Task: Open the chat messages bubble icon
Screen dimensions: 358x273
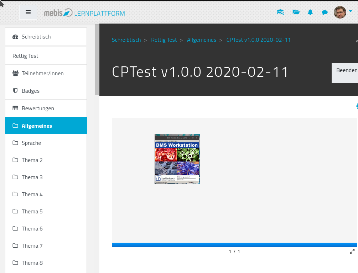Action: pyautogui.click(x=325, y=12)
